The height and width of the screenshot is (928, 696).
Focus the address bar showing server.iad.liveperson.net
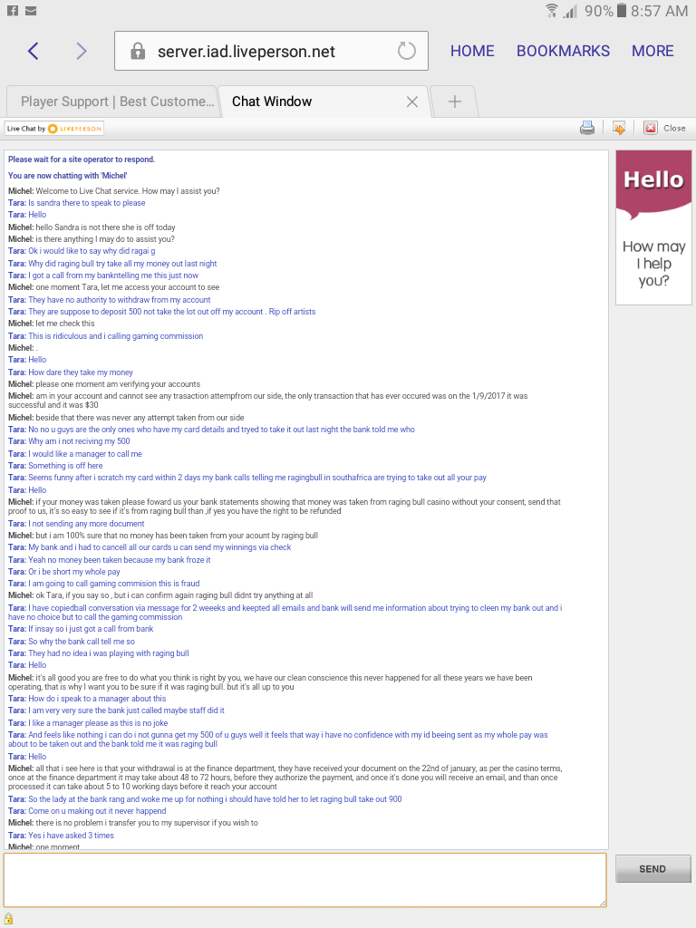(x=271, y=51)
